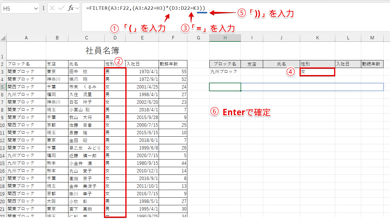
Task: Select column K header
Action: pos(318,38)
